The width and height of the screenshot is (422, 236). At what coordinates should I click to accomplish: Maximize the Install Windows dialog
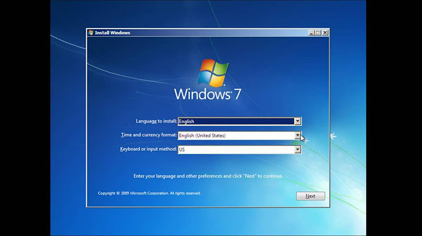(318, 33)
